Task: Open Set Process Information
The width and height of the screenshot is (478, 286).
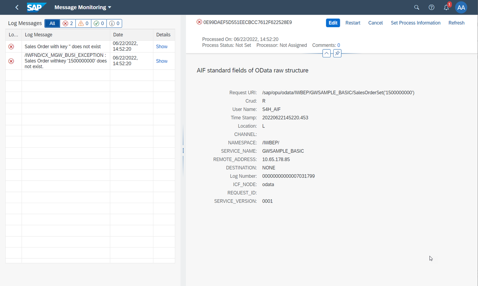Action: pos(416,23)
